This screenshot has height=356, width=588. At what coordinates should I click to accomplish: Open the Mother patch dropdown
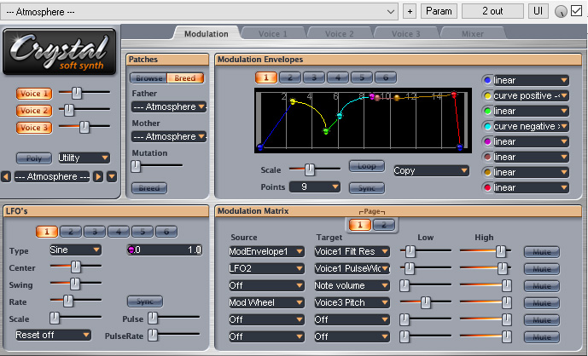tap(169, 136)
